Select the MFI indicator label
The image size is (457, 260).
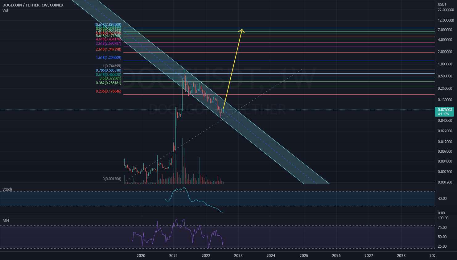[6, 221]
